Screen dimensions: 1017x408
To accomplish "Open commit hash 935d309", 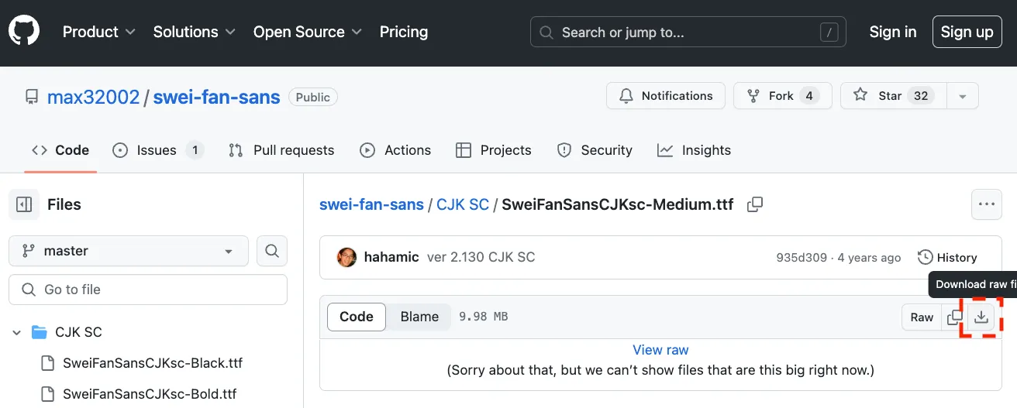I will coord(802,258).
